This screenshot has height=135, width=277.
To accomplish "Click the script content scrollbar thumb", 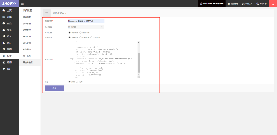I will (x=139, y=63).
